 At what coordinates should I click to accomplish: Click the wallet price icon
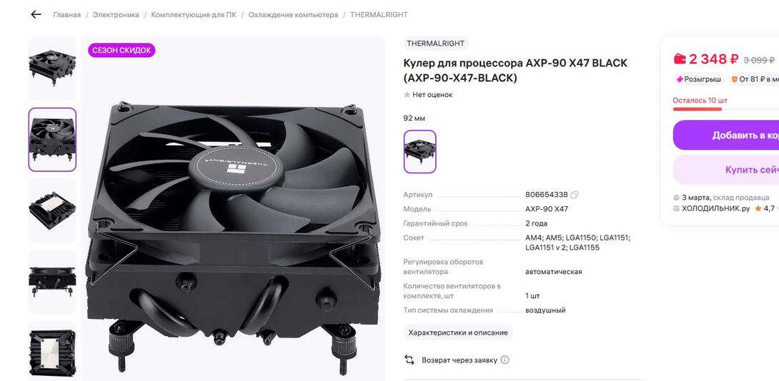pyautogui.click(x=680, y=59)
